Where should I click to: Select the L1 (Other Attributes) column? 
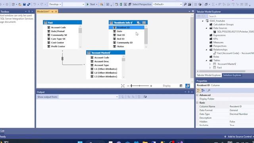coord(106,69)
